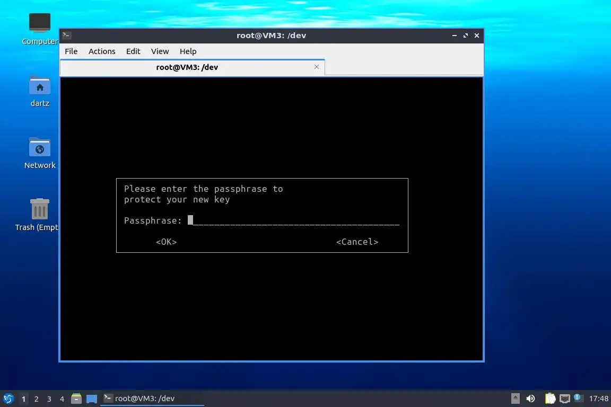Close the root@VM3: /dev tab

317,67
